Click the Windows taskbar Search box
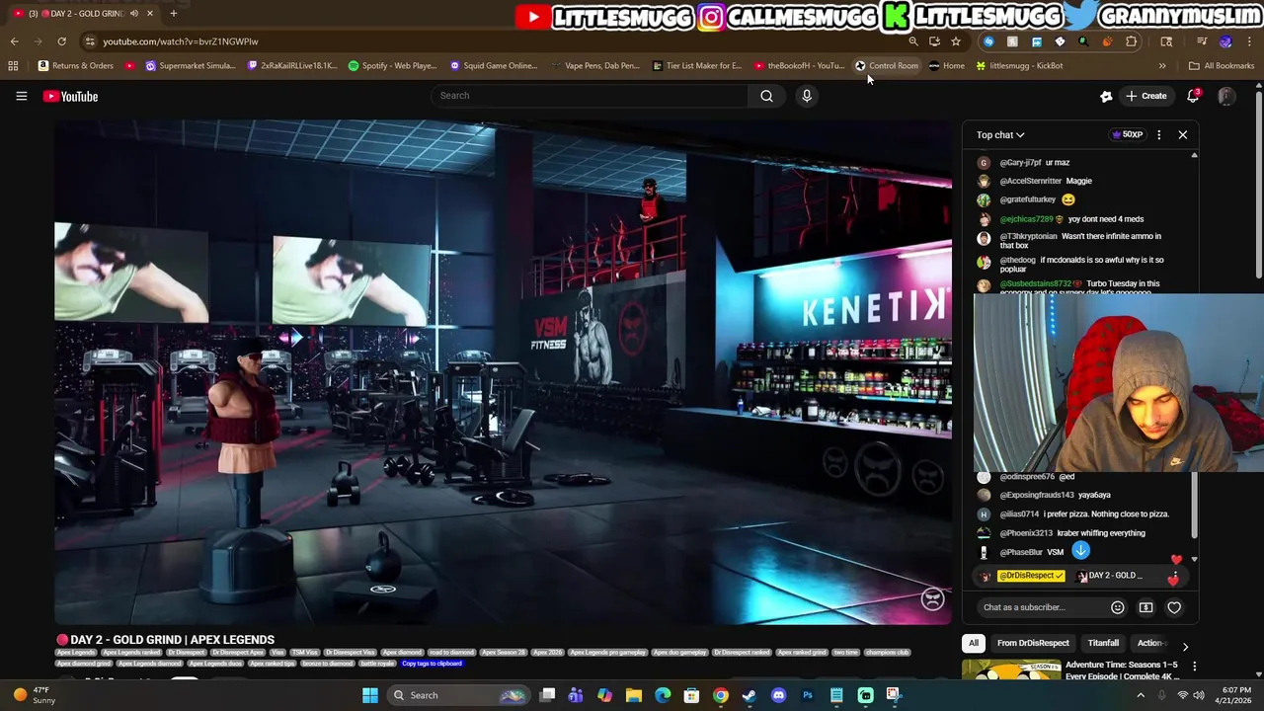 pos(458,695)
